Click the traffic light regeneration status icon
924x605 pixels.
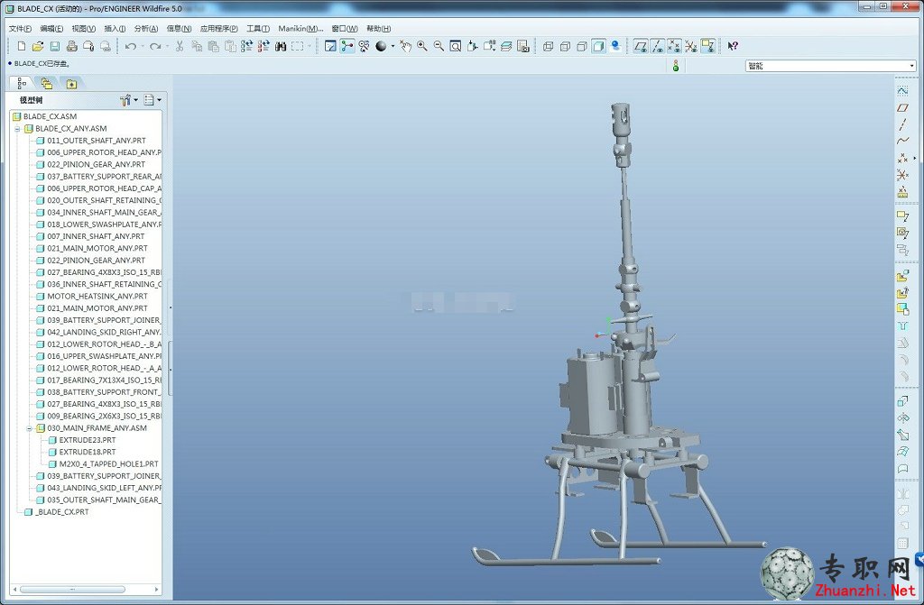(676, 66)
